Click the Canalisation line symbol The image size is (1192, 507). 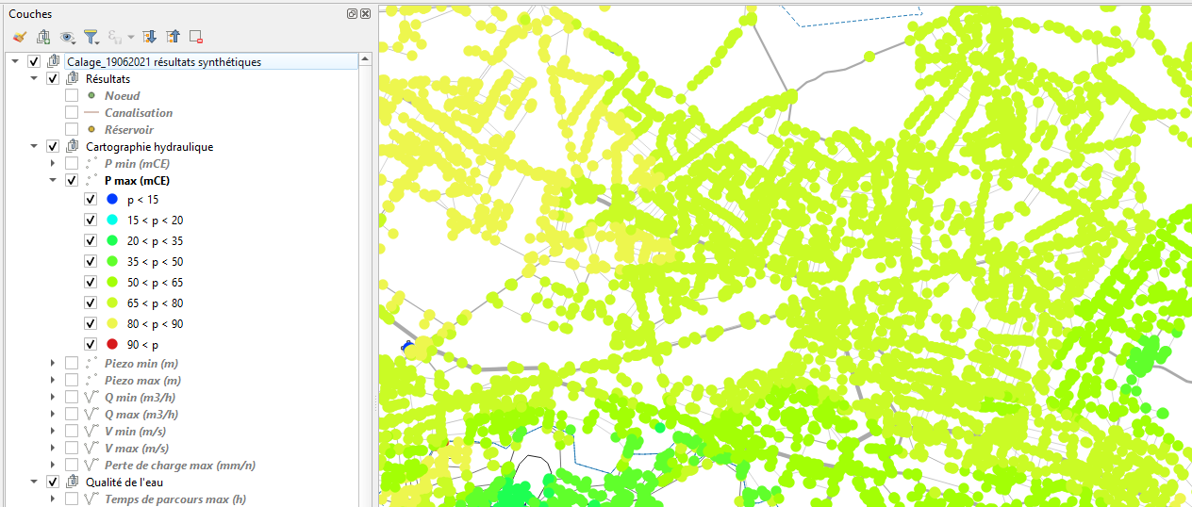(91, 113)
